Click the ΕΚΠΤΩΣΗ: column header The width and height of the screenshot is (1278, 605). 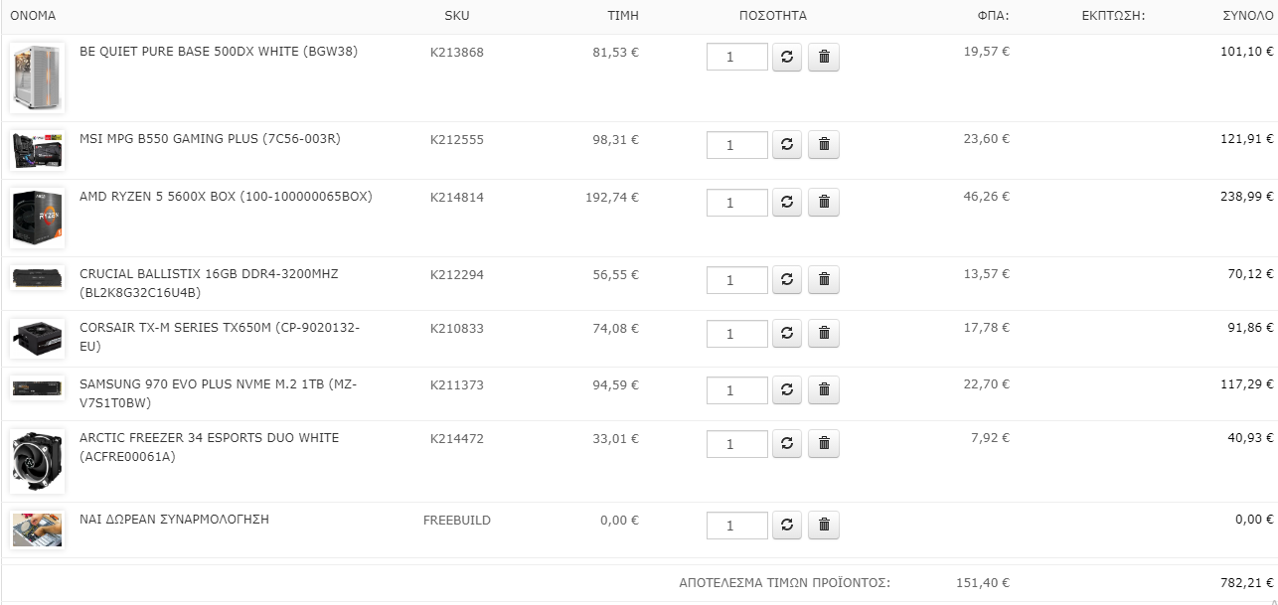1113,16
